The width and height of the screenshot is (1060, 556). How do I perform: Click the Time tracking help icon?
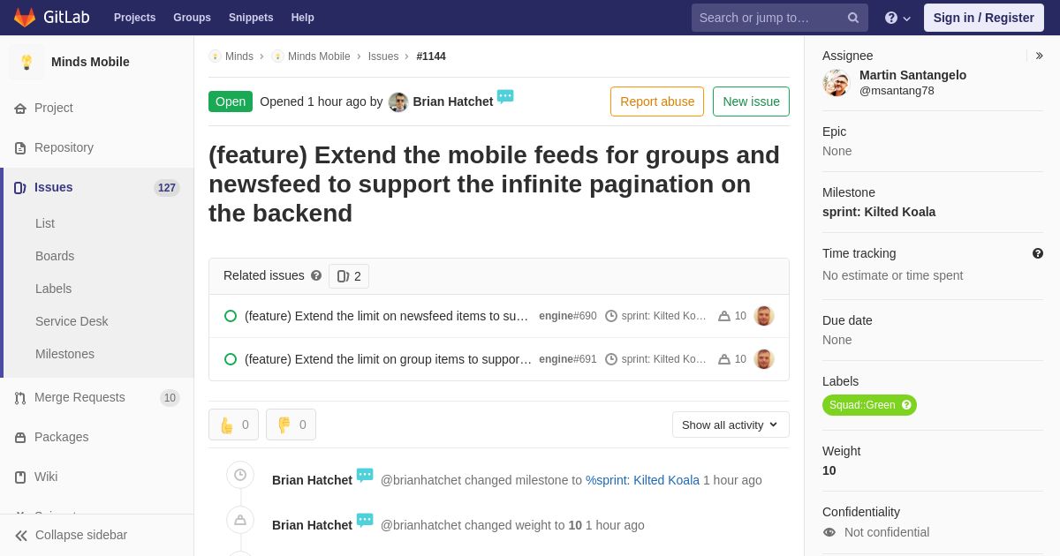point(1038,253)
